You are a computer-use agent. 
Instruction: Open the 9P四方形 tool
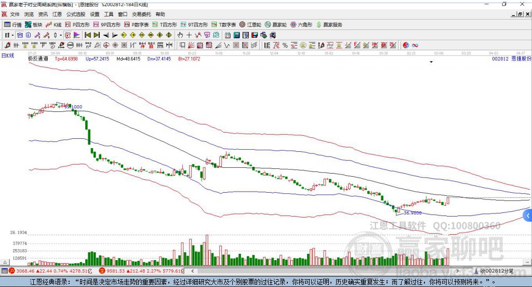coord(107,25)
